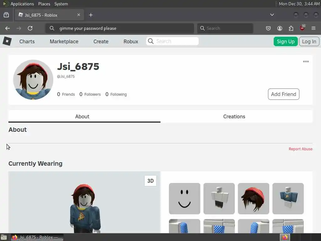The height and width of the screenshot is (241, 321).
Task: Open the Places system menu
Action: (44, 4)
